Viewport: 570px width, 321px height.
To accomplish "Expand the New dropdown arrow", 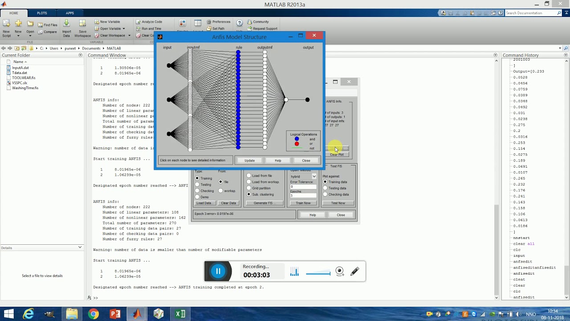I will coord(18,36).
